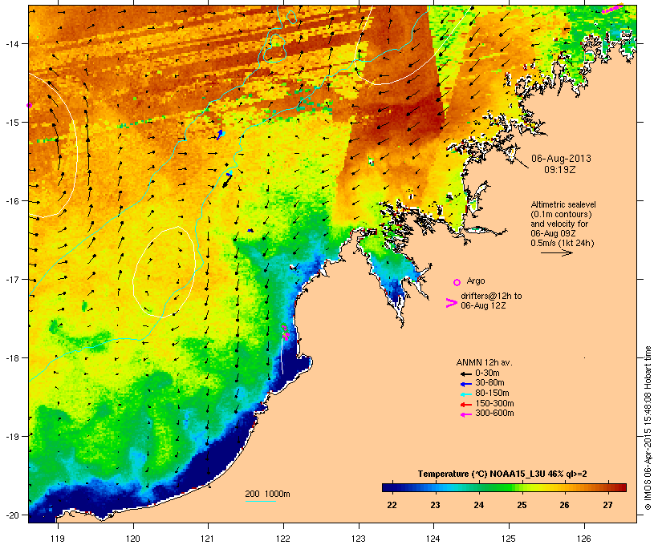Click the longitude label 120
This screenshot has width=658, height=545.
(x=133, y=539)
